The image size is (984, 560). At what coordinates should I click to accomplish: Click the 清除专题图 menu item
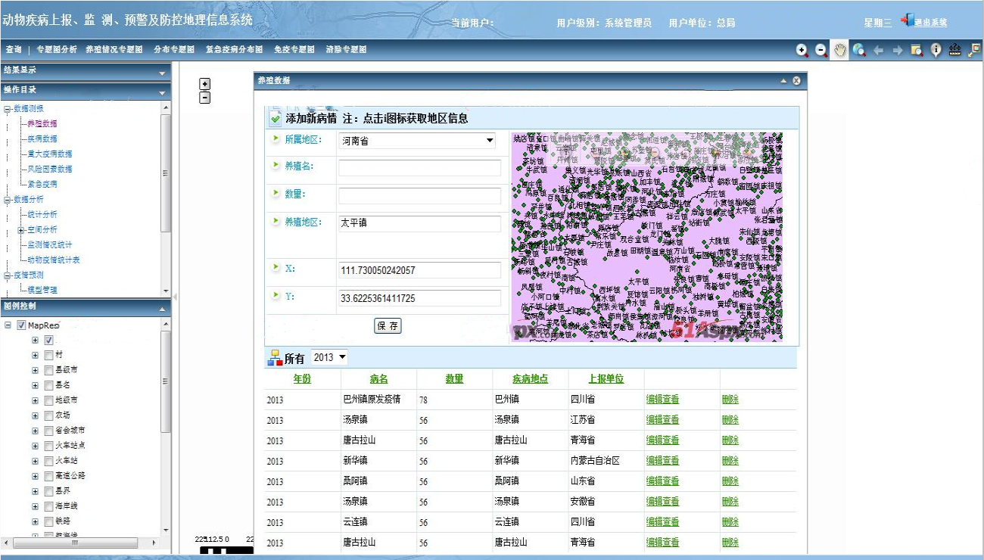pyautogui.click(x=346, y=49)
